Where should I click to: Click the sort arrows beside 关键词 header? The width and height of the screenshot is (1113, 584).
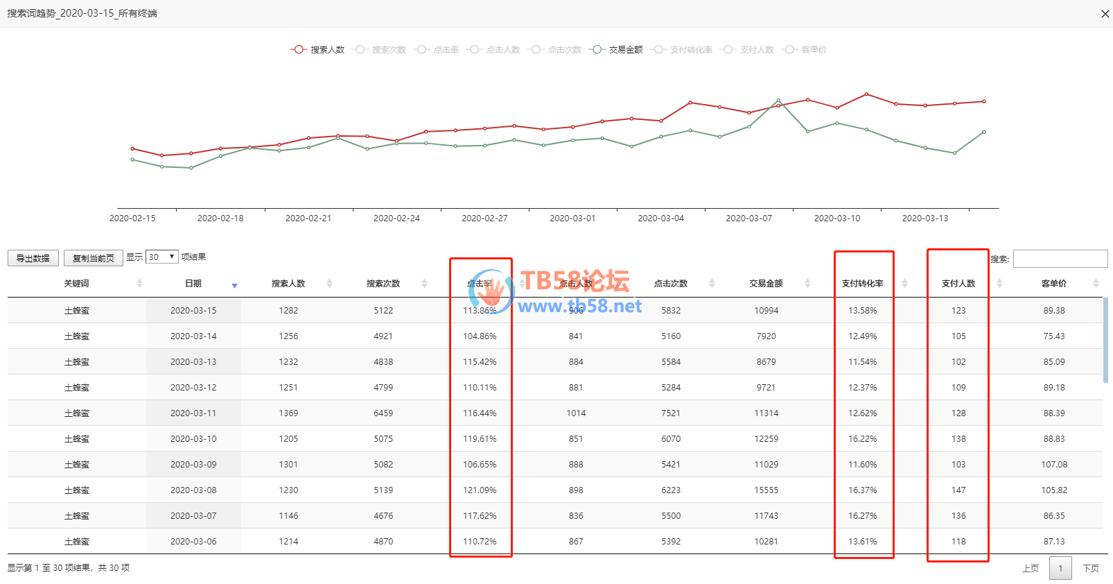pos(139,284)
